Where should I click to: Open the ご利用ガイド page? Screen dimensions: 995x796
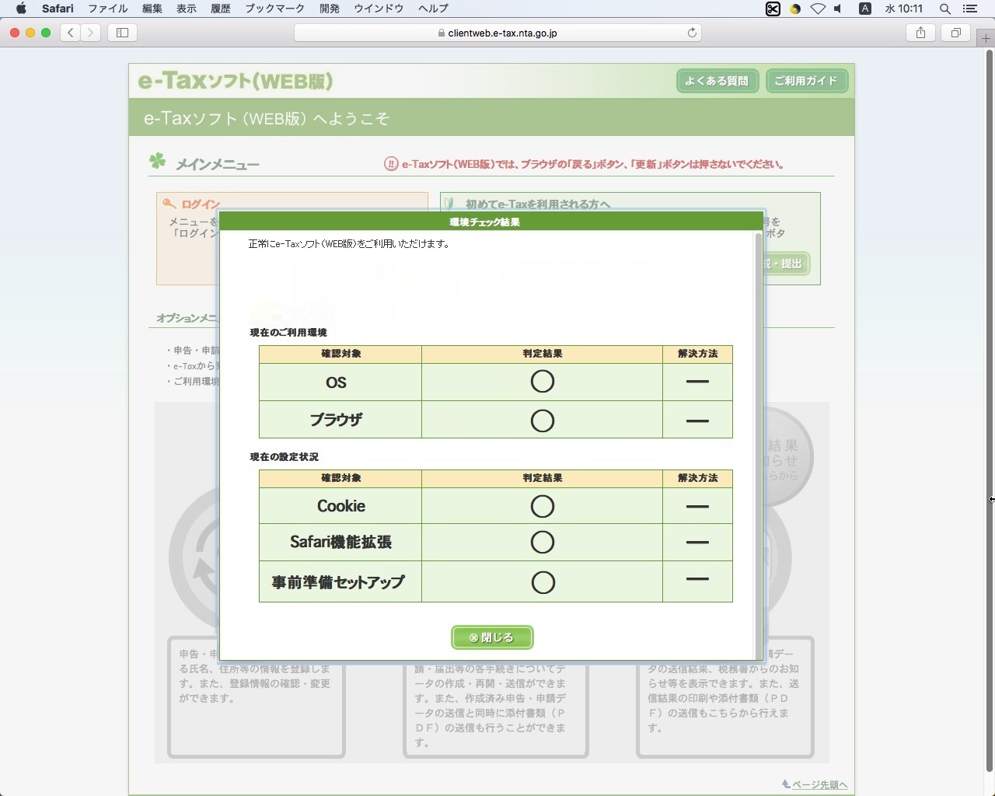click(806, 81)
